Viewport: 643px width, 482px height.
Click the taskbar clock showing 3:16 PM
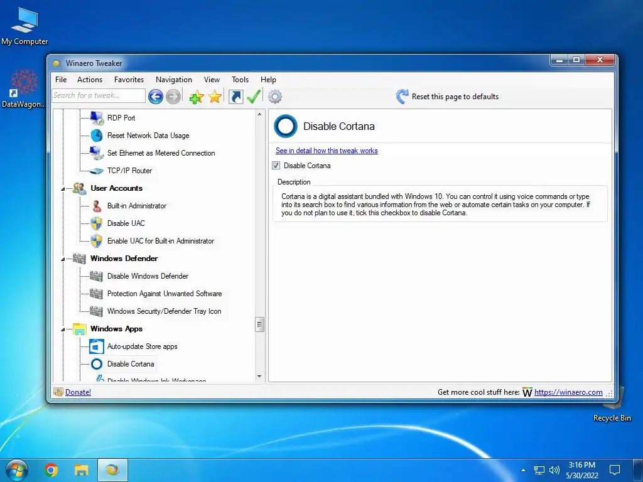tap(582, 470)
